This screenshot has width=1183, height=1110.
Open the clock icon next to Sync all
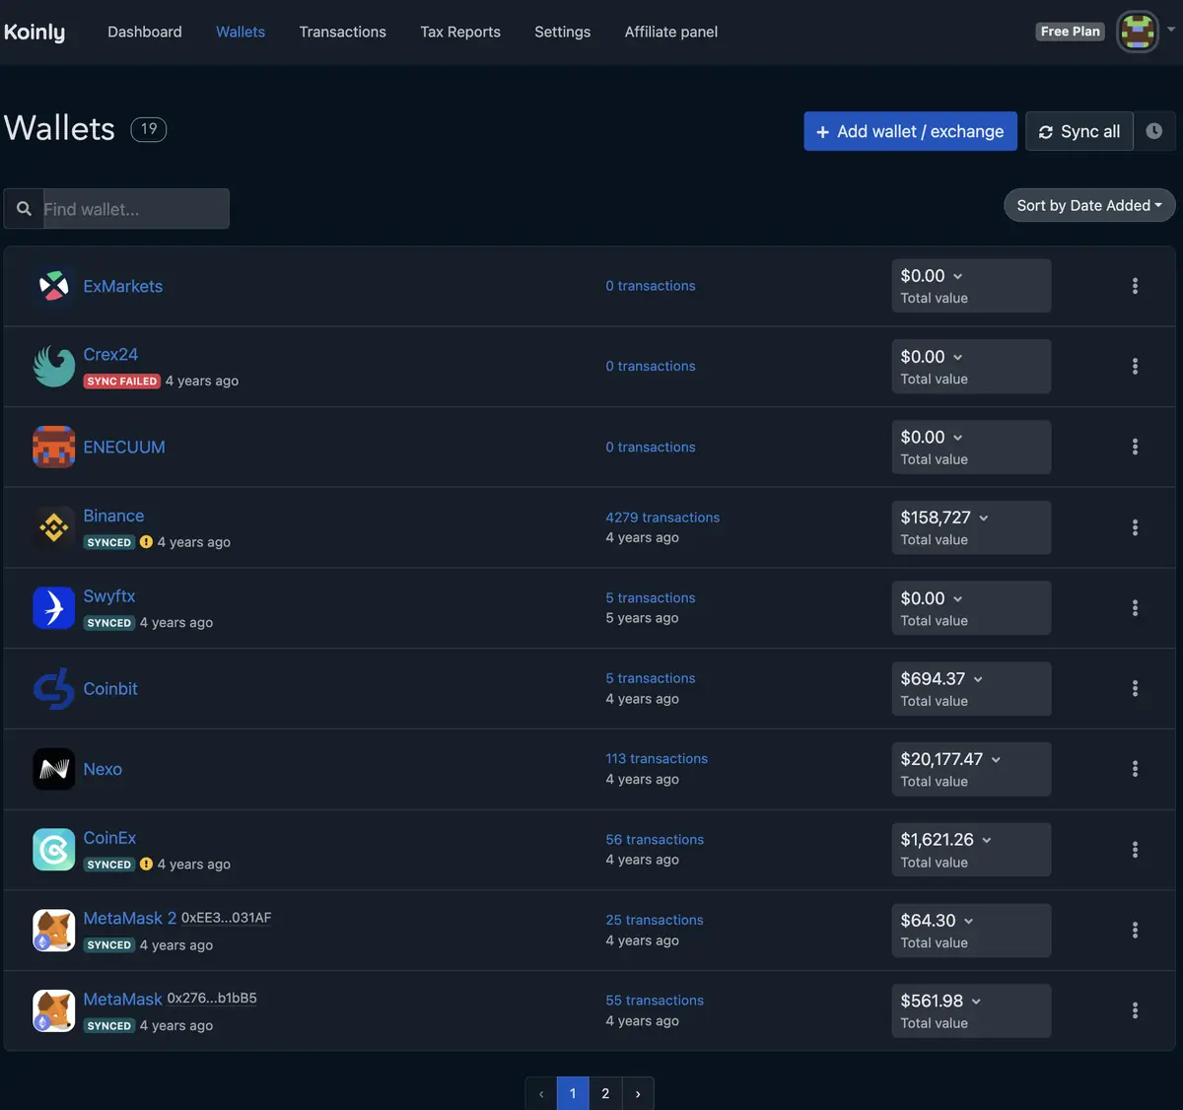pos(1153,131)
